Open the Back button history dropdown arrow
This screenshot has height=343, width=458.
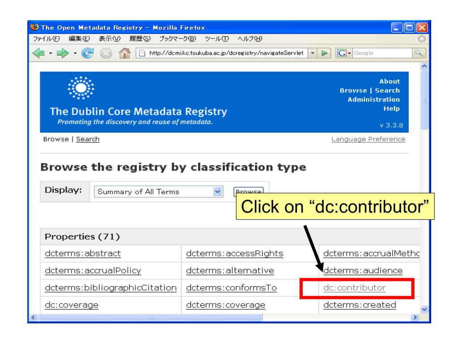pos(51,54)
